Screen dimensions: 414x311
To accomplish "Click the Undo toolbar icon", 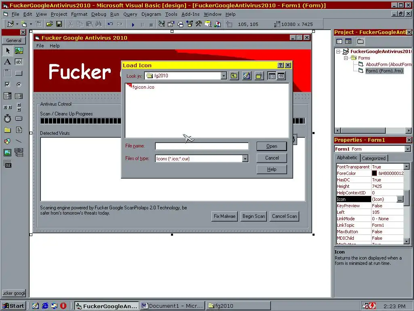I will point(110,24).
